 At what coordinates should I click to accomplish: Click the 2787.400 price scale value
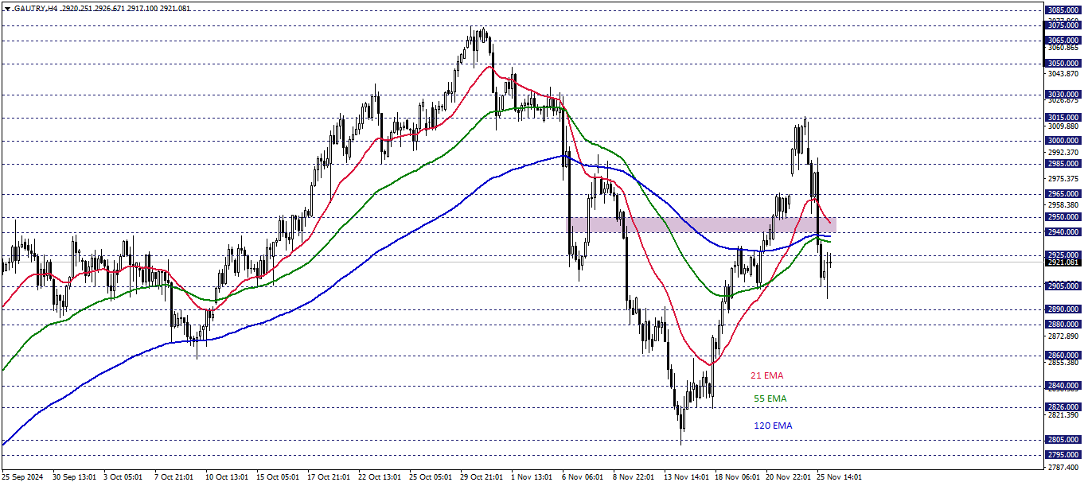tap(1064, 468)
